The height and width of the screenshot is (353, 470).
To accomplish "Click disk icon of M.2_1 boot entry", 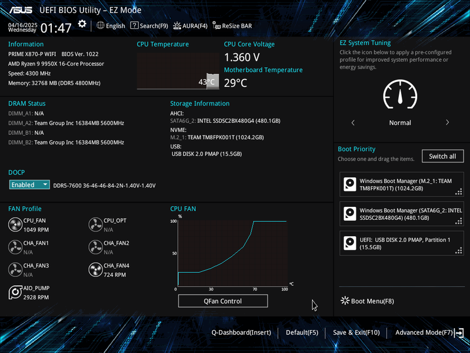I will pyautogui.click(x=350, y=184).
